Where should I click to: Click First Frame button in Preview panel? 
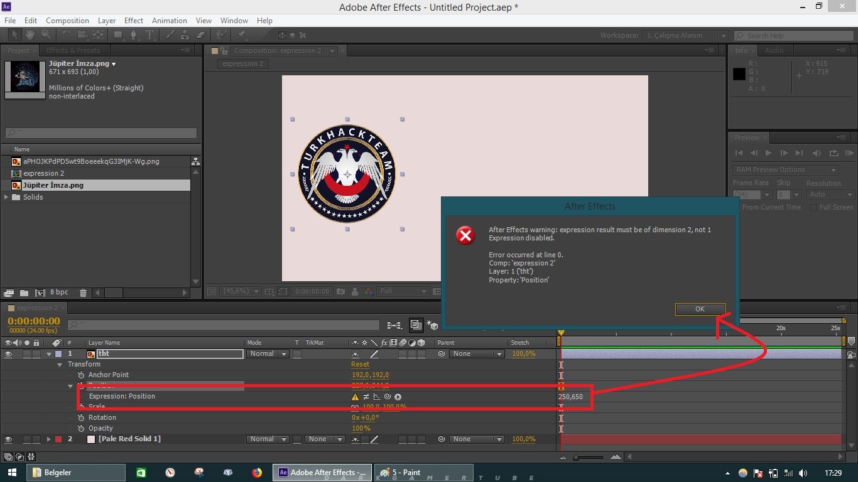pyautogui.click(x=739, y=153)
